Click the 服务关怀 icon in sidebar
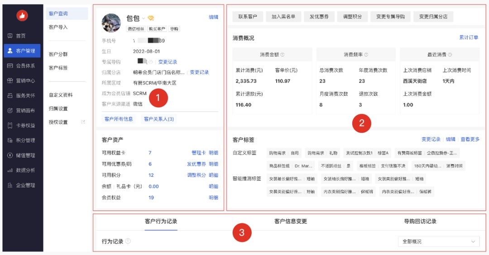This screenshot has height=255, width=489. point(10,95)
